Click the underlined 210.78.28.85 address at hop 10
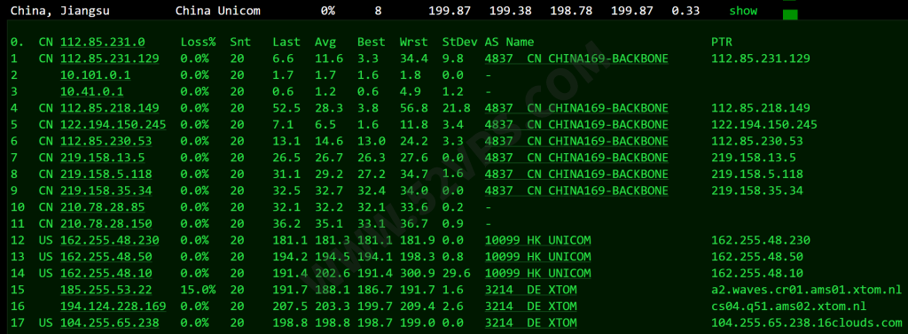908x334 pixels. [103, 207]
